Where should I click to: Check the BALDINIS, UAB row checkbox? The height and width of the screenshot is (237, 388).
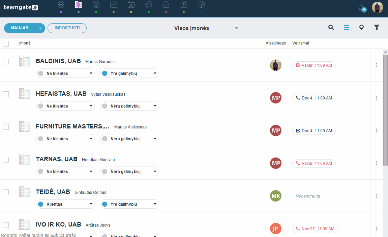6,61
